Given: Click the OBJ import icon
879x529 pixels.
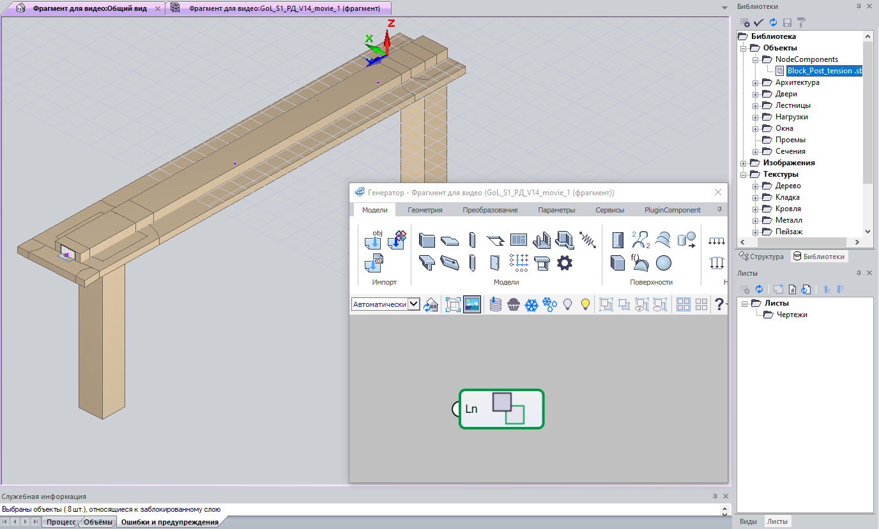Looking at the screenshot, I should click(x=373, y=240).
